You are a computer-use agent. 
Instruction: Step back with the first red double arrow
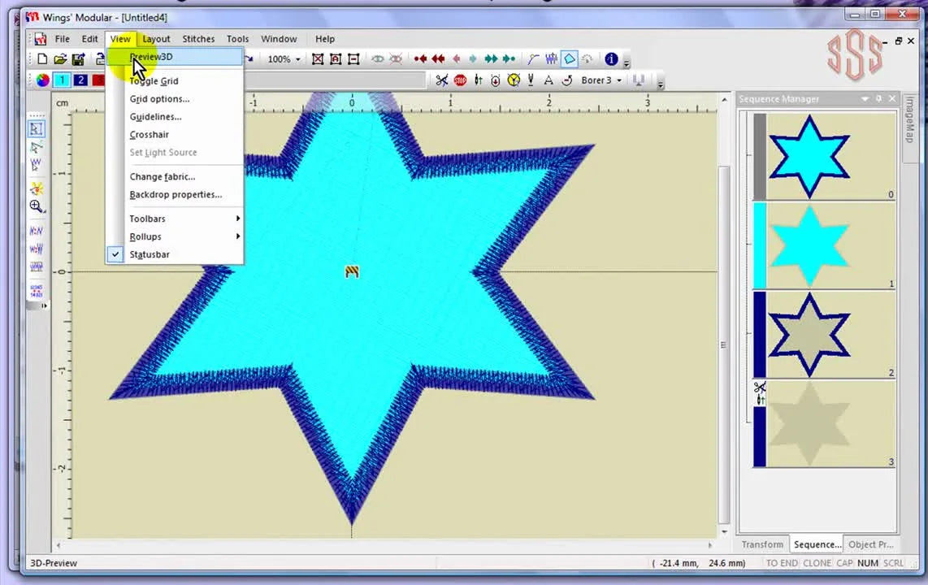pyautogui.click(x=420, y=59)
